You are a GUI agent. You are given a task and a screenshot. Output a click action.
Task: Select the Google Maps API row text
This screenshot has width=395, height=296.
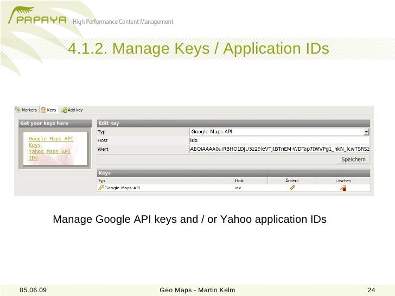click(x=123, y=188)
